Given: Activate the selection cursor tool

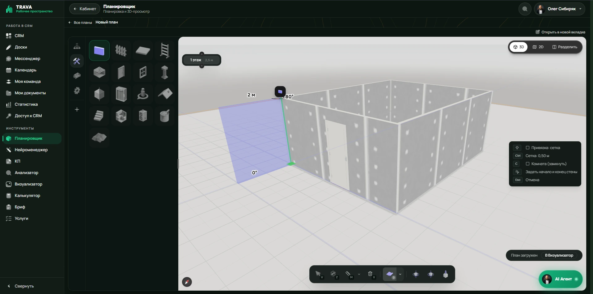Looking at the screenshot, I should pyautogui.click(x=318, y=274).
